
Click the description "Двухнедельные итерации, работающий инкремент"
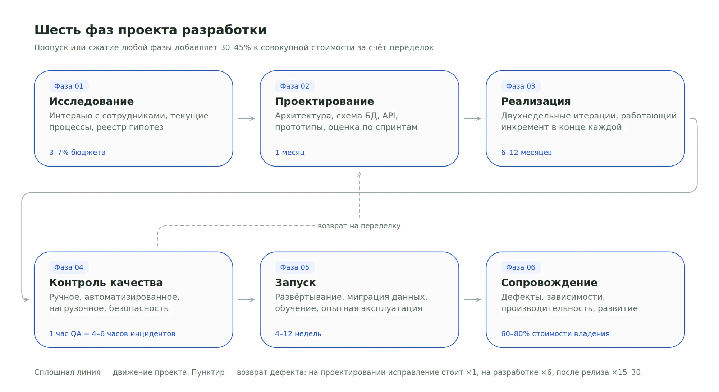coord(589,121)
